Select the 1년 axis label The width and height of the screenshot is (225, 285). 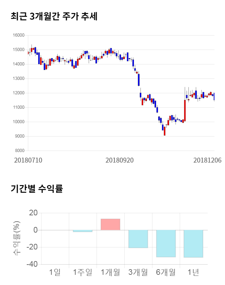point(193,272)
